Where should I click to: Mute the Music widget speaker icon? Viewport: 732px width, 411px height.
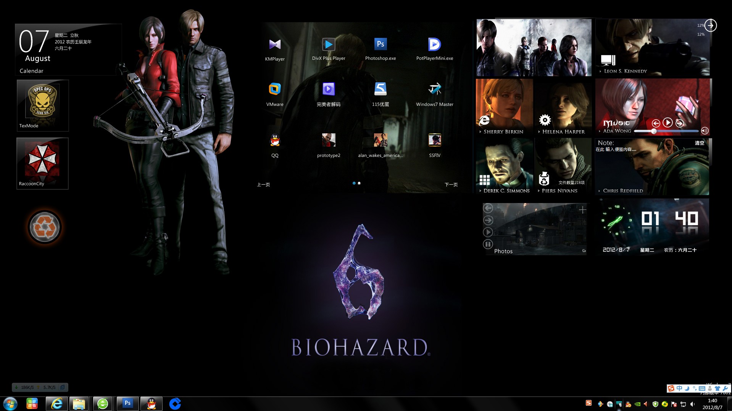[705, 131]
